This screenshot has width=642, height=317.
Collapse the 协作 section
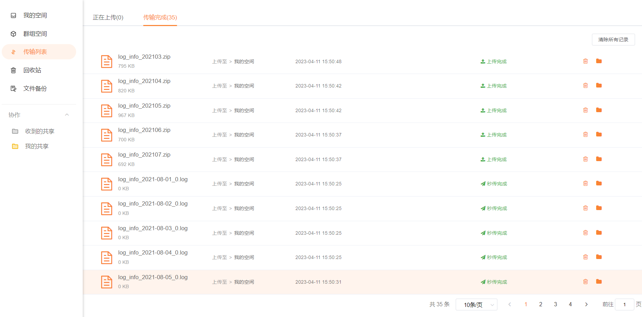coord(67,115)
